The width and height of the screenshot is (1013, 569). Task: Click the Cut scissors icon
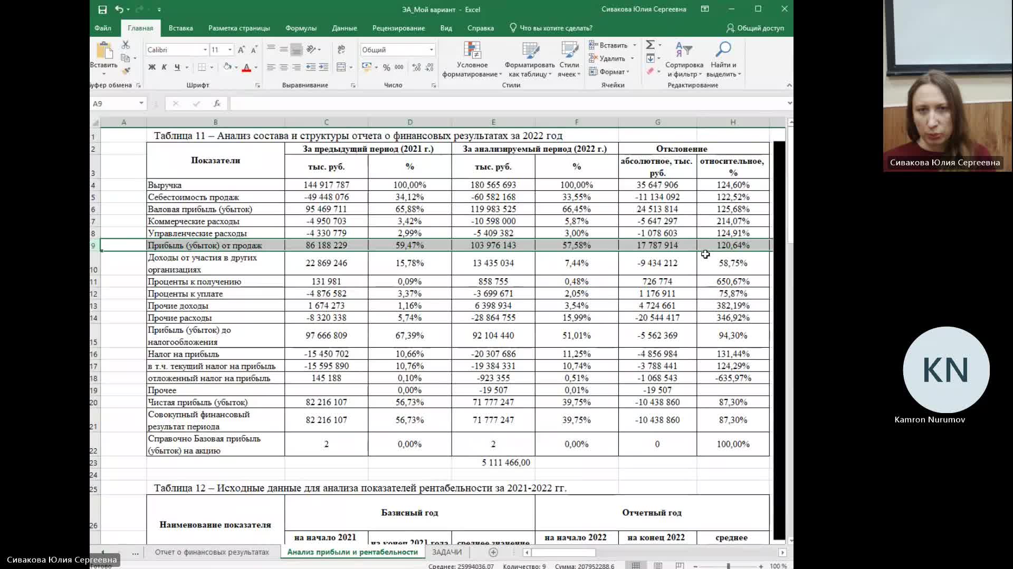[x=126, y=45]
